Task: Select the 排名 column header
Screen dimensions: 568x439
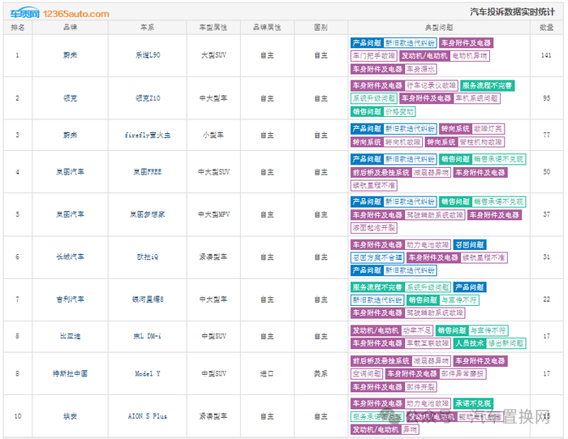Action: point(18,27)
